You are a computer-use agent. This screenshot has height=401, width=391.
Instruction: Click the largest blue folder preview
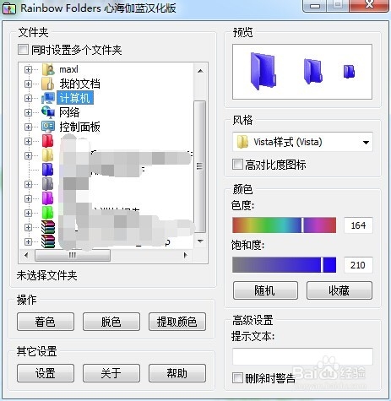(263, 71)
